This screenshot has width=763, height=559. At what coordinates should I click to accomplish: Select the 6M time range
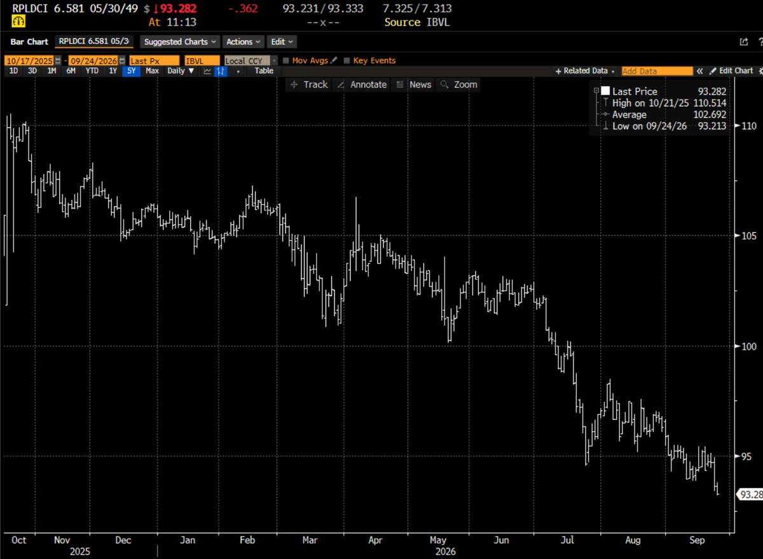coord(71,71)
